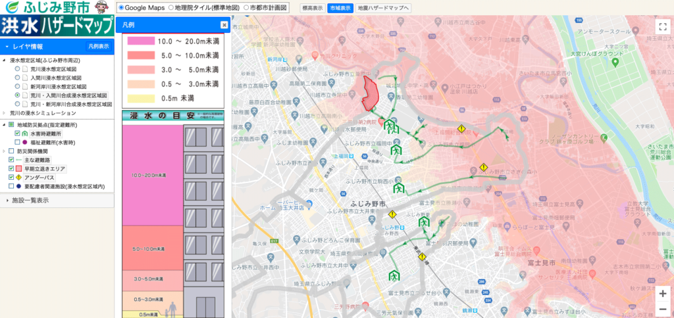Zoom out on the map

pyautogui.click(x=662, y=308)
